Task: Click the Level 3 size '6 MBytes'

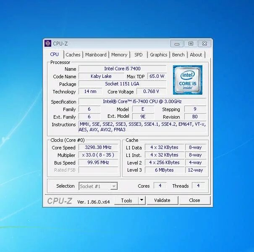Action: click(x=165, y=170)
